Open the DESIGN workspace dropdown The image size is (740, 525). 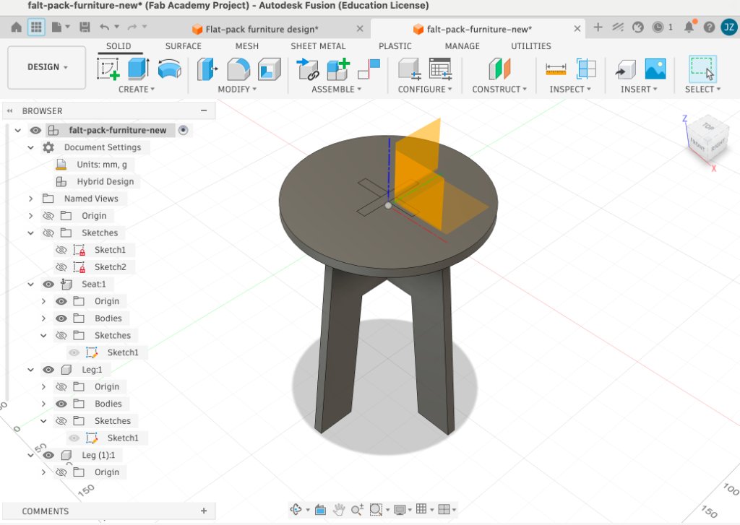[x=47, y=67]
